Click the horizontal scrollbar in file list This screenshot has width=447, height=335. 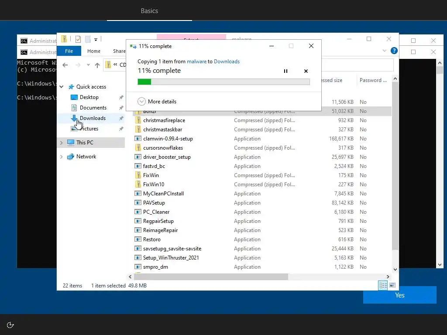tap(211, 277)
